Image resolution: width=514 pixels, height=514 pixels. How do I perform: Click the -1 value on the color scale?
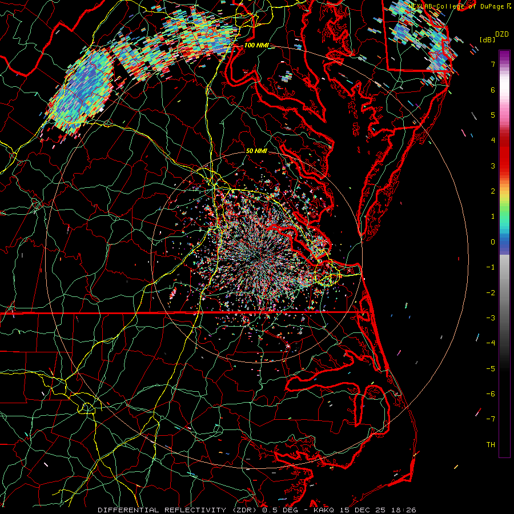491,267
